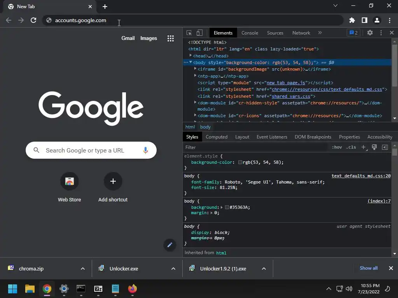Image resolution: width=398 pixels, height=298 pixels.
Task: Click the Gmail link
Action: tap(128, 38)
